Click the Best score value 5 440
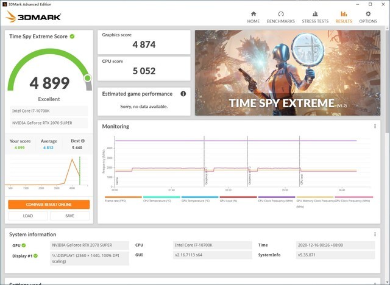Screen dimensions: 390x285 pos(77,147)
